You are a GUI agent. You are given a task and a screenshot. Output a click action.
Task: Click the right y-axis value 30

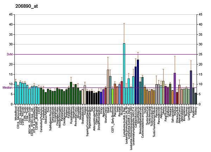(x=200, y=44)
